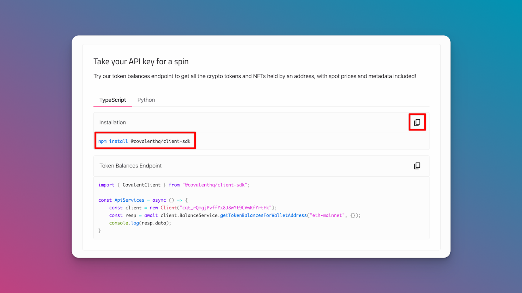Image resolution: width=522 pixels, height=293 pixels.
Task: Click the API key string 'cqt_rQmgjPvffYx8J8wYt9CVwRfYrtFk'
Action: [x=226, y=208]
